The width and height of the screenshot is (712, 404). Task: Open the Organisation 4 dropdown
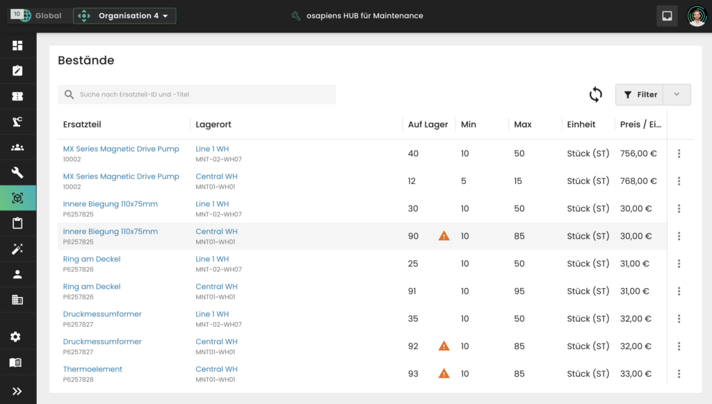point(124,16)
